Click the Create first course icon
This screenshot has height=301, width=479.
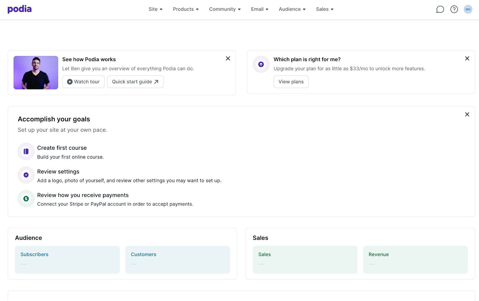[26, 151]
